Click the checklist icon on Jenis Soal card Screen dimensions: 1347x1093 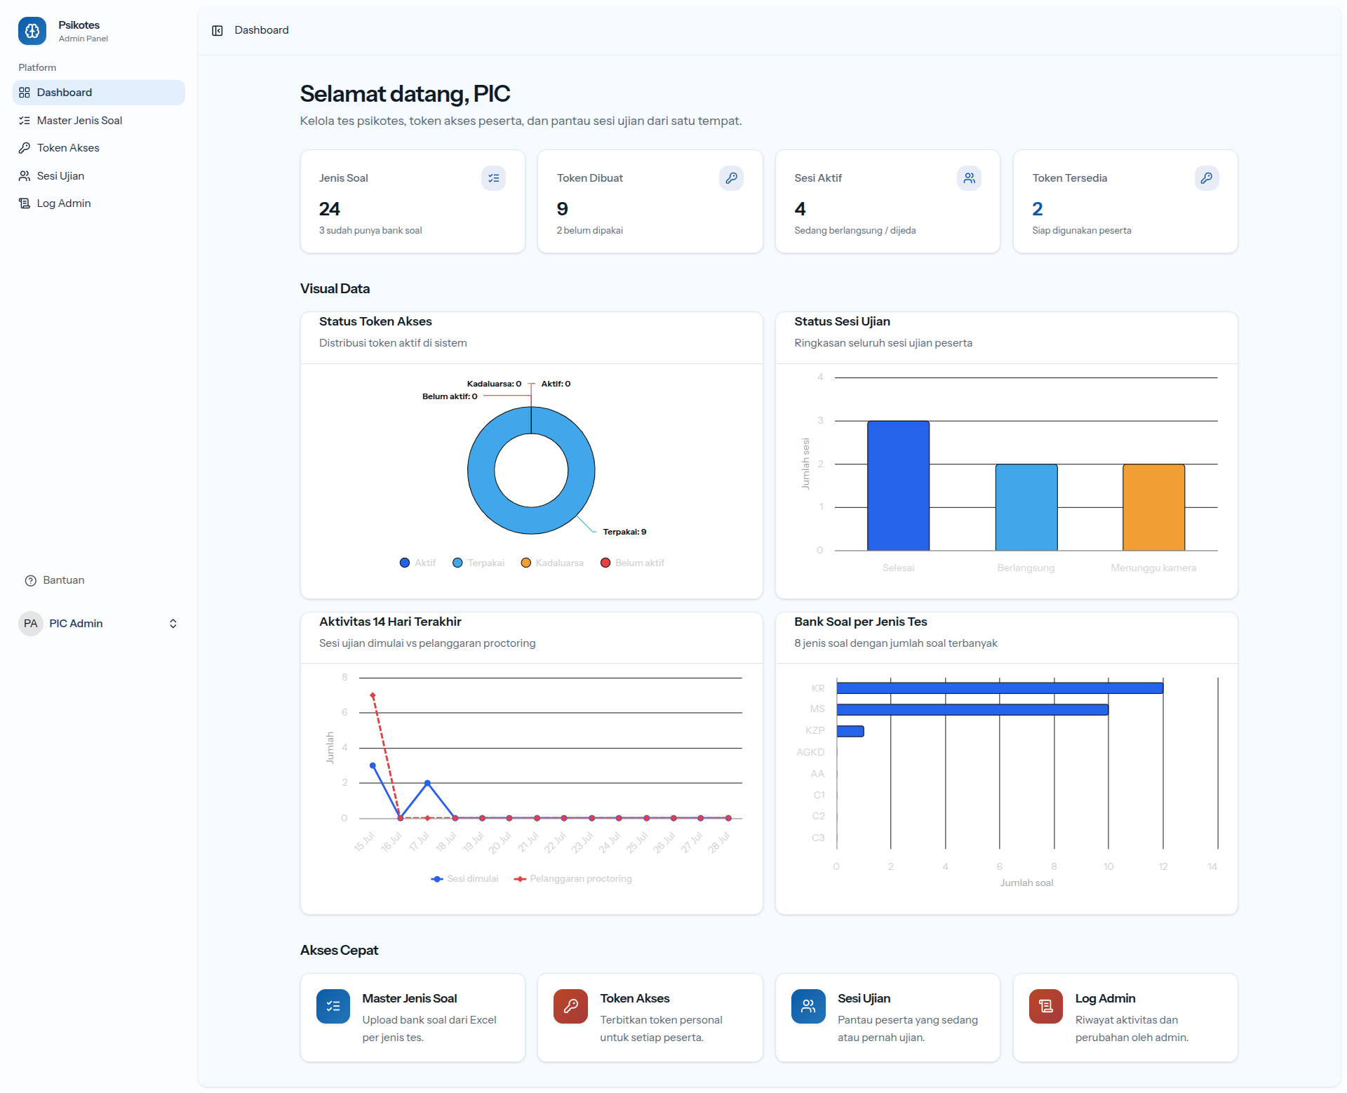[494, 178]
